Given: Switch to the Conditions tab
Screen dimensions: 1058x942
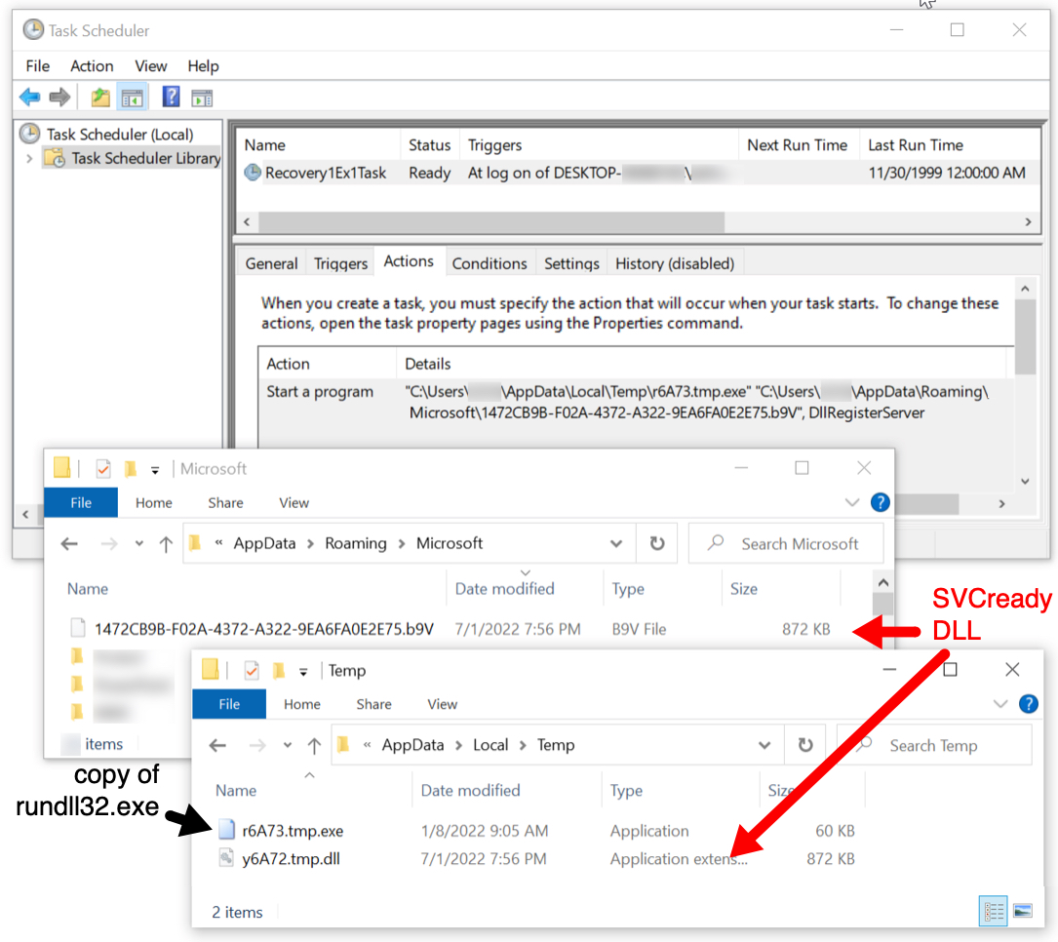Looking at the screenshot, I should (x=490, y=263).
